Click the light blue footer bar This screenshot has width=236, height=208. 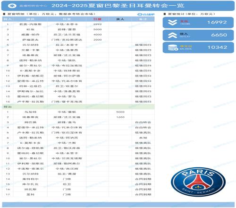pos(118,205)
